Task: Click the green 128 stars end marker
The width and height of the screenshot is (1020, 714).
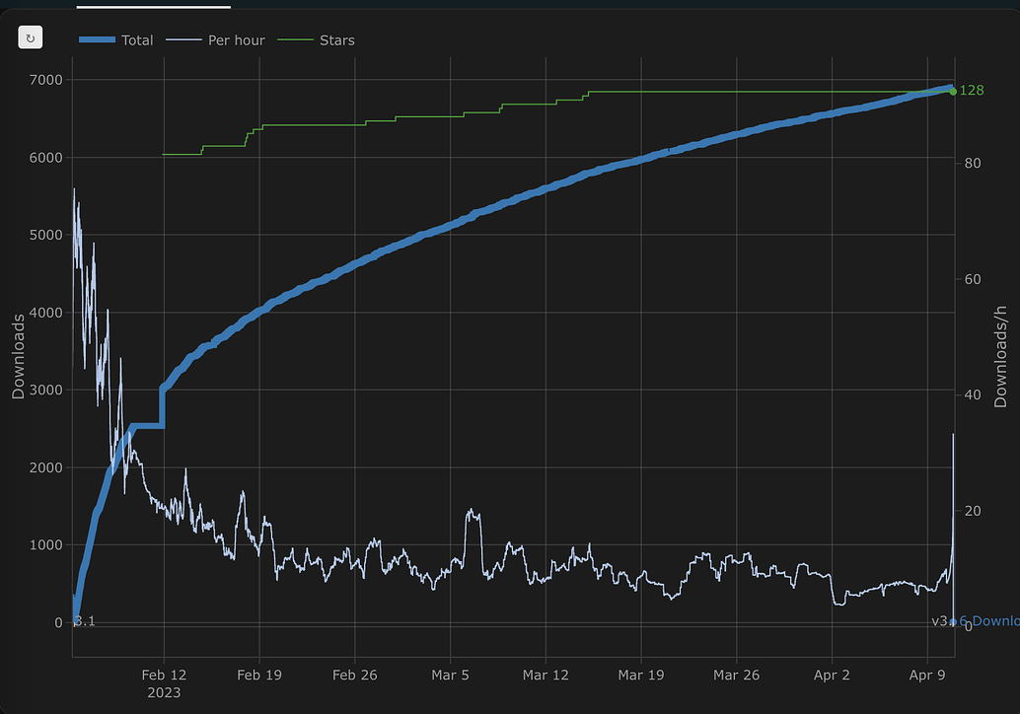Action: pyautogui.click(x=953, y=91)
